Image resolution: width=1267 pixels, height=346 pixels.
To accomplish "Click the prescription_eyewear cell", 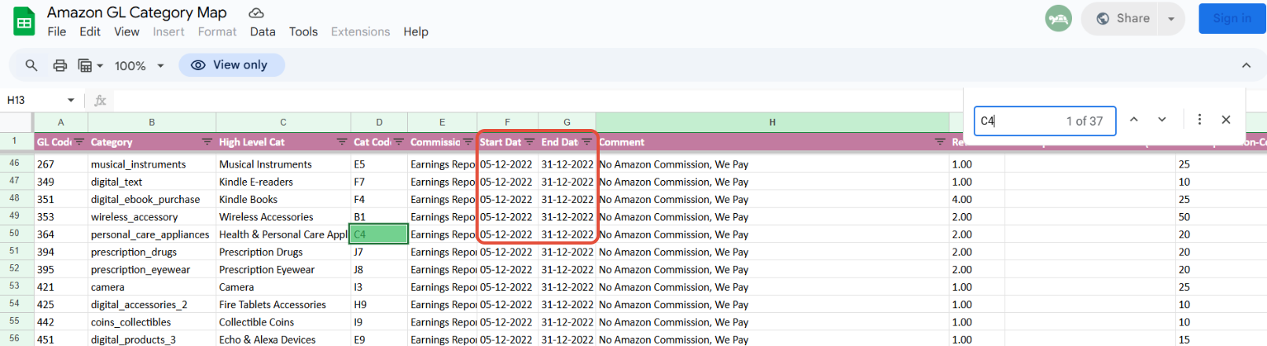I will pos(152,270).
